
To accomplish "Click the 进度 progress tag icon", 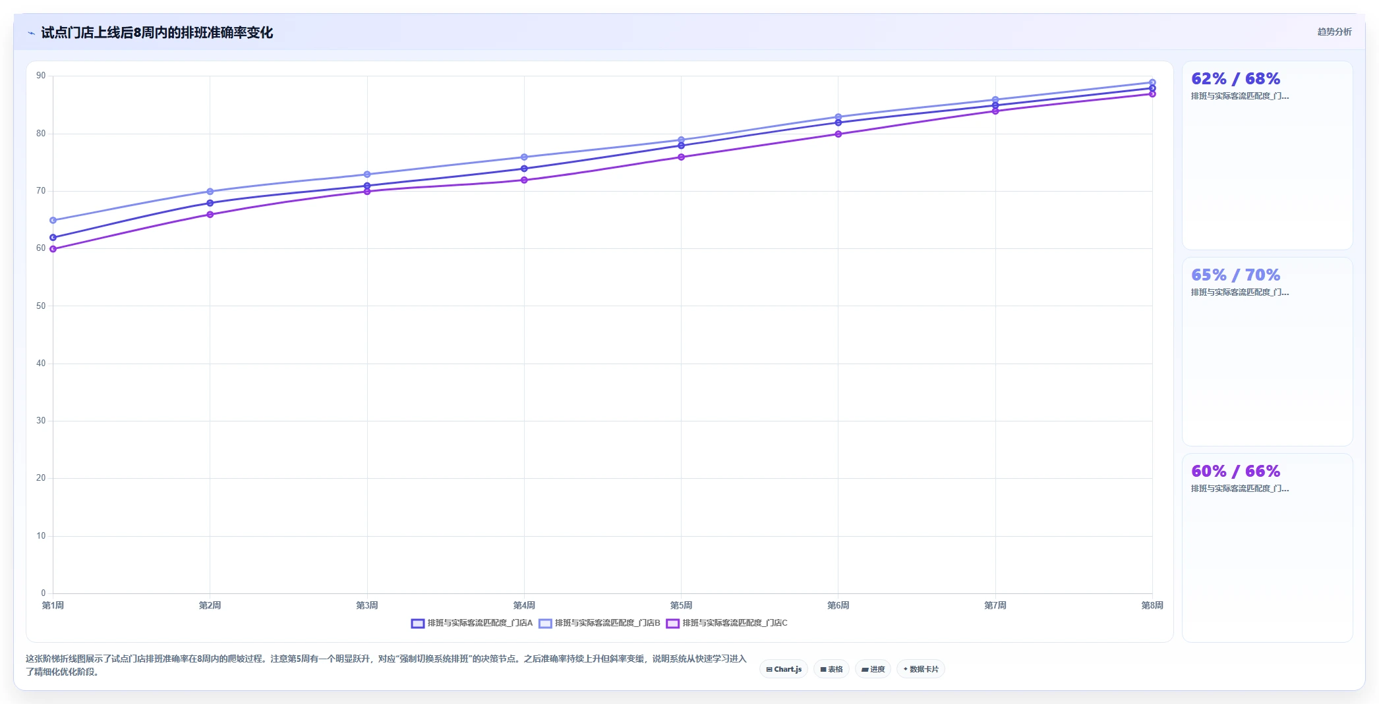I will tap(865, 669).
